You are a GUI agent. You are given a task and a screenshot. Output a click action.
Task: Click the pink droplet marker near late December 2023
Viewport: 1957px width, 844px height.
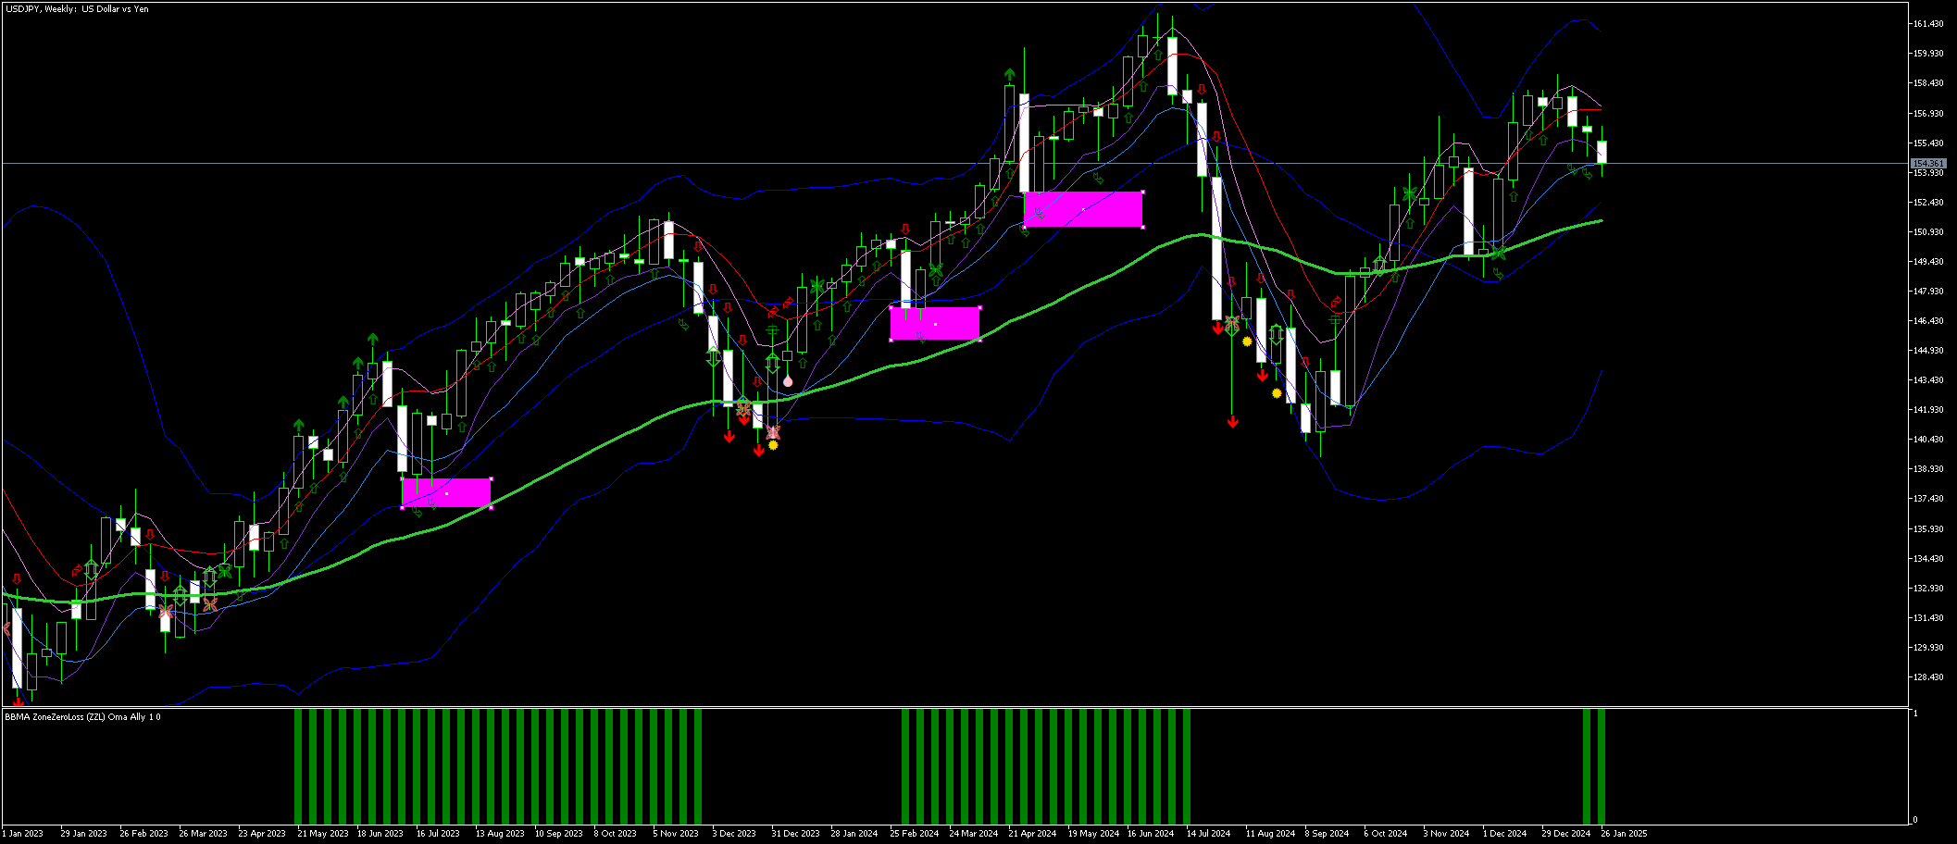point(788,381)
